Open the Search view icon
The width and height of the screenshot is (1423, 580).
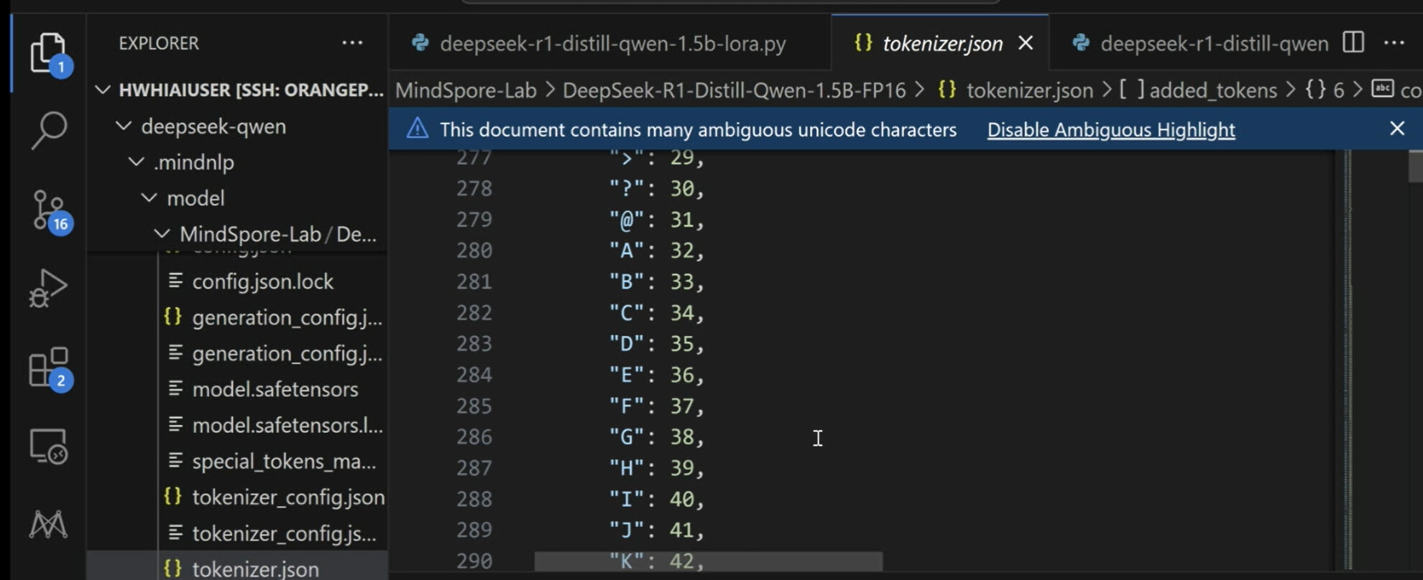pyautogui.click(x=48, y=131)
